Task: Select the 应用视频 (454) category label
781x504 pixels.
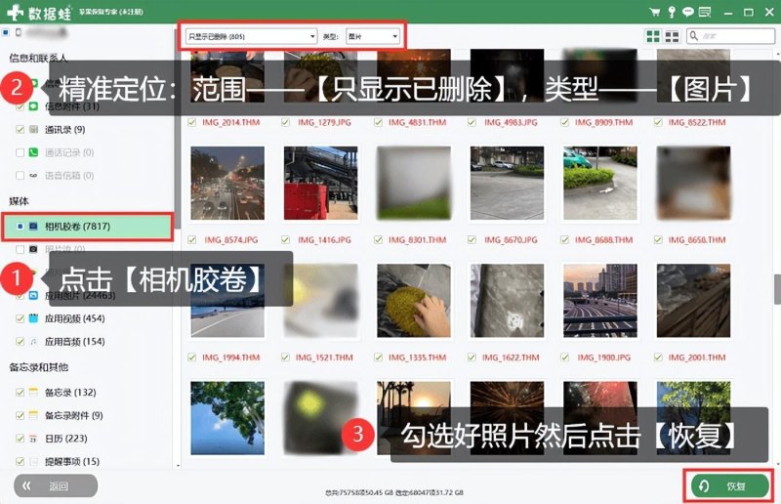Action: tap(75, 318)
